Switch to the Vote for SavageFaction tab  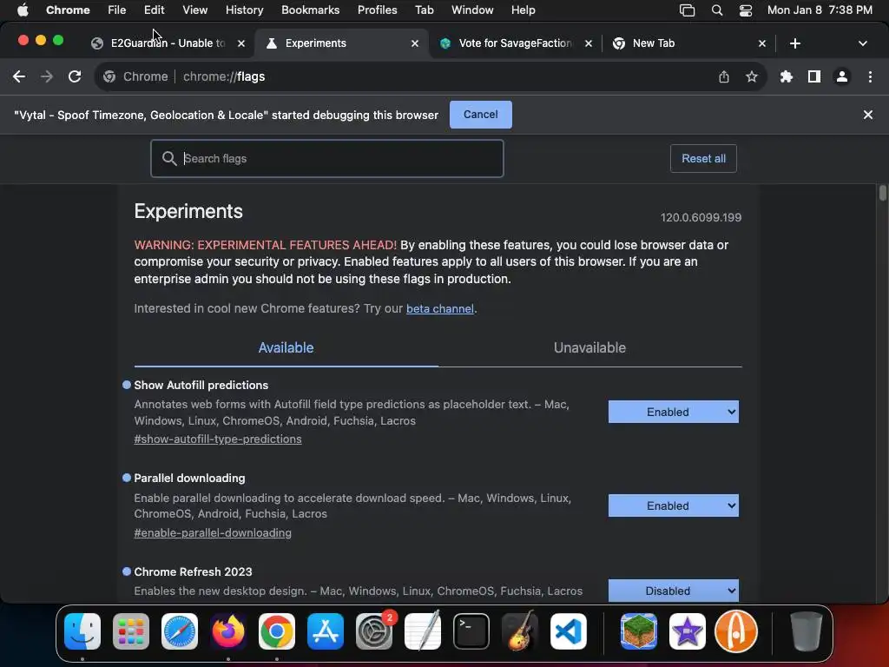click(515, 43)
